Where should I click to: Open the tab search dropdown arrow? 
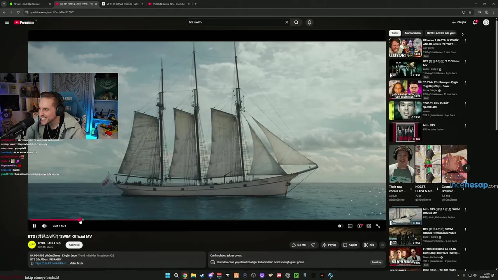pos(4,4)
